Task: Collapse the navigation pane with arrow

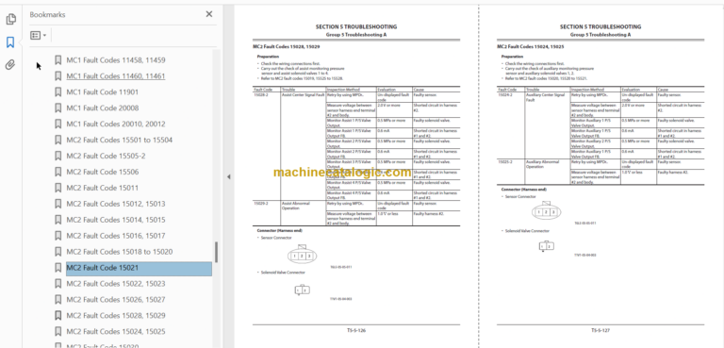Action: coord(228,176)
